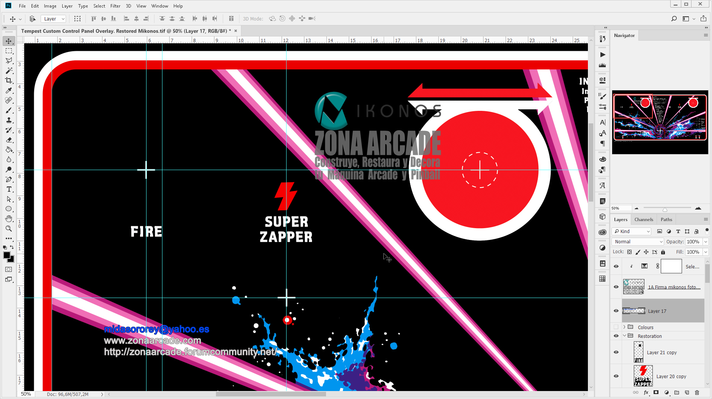Select the 1A Firma mikonos layer name
Image resolution: width=712 pixels, height=399 pixels.
click(x=674, y=287)
